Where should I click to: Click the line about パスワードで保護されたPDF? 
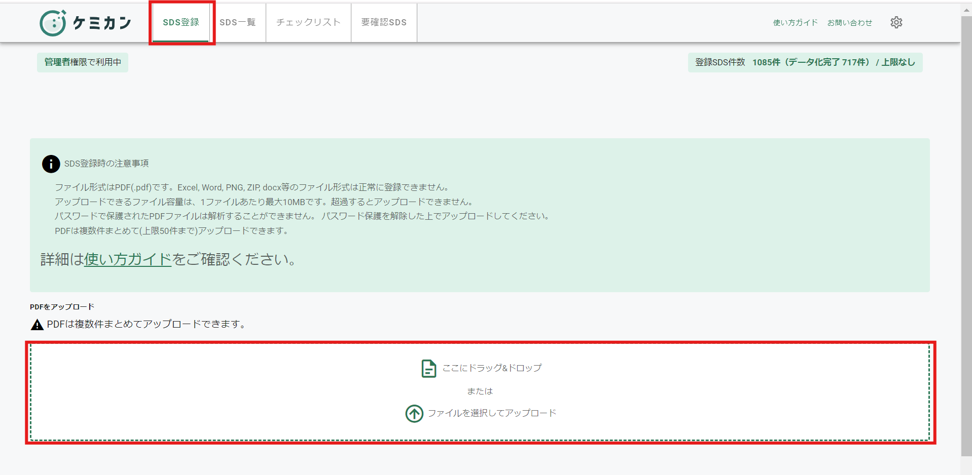coord(303,216)
